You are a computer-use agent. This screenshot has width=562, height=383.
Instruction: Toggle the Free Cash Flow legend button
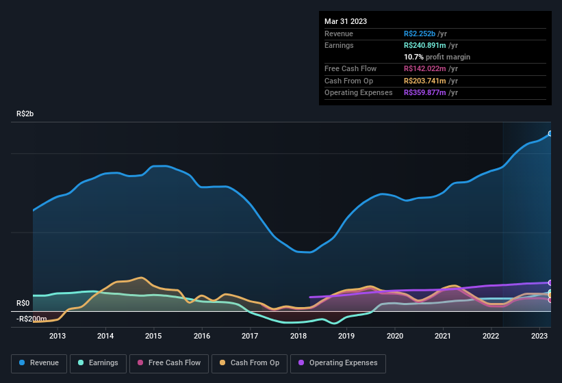coord(169,363)
